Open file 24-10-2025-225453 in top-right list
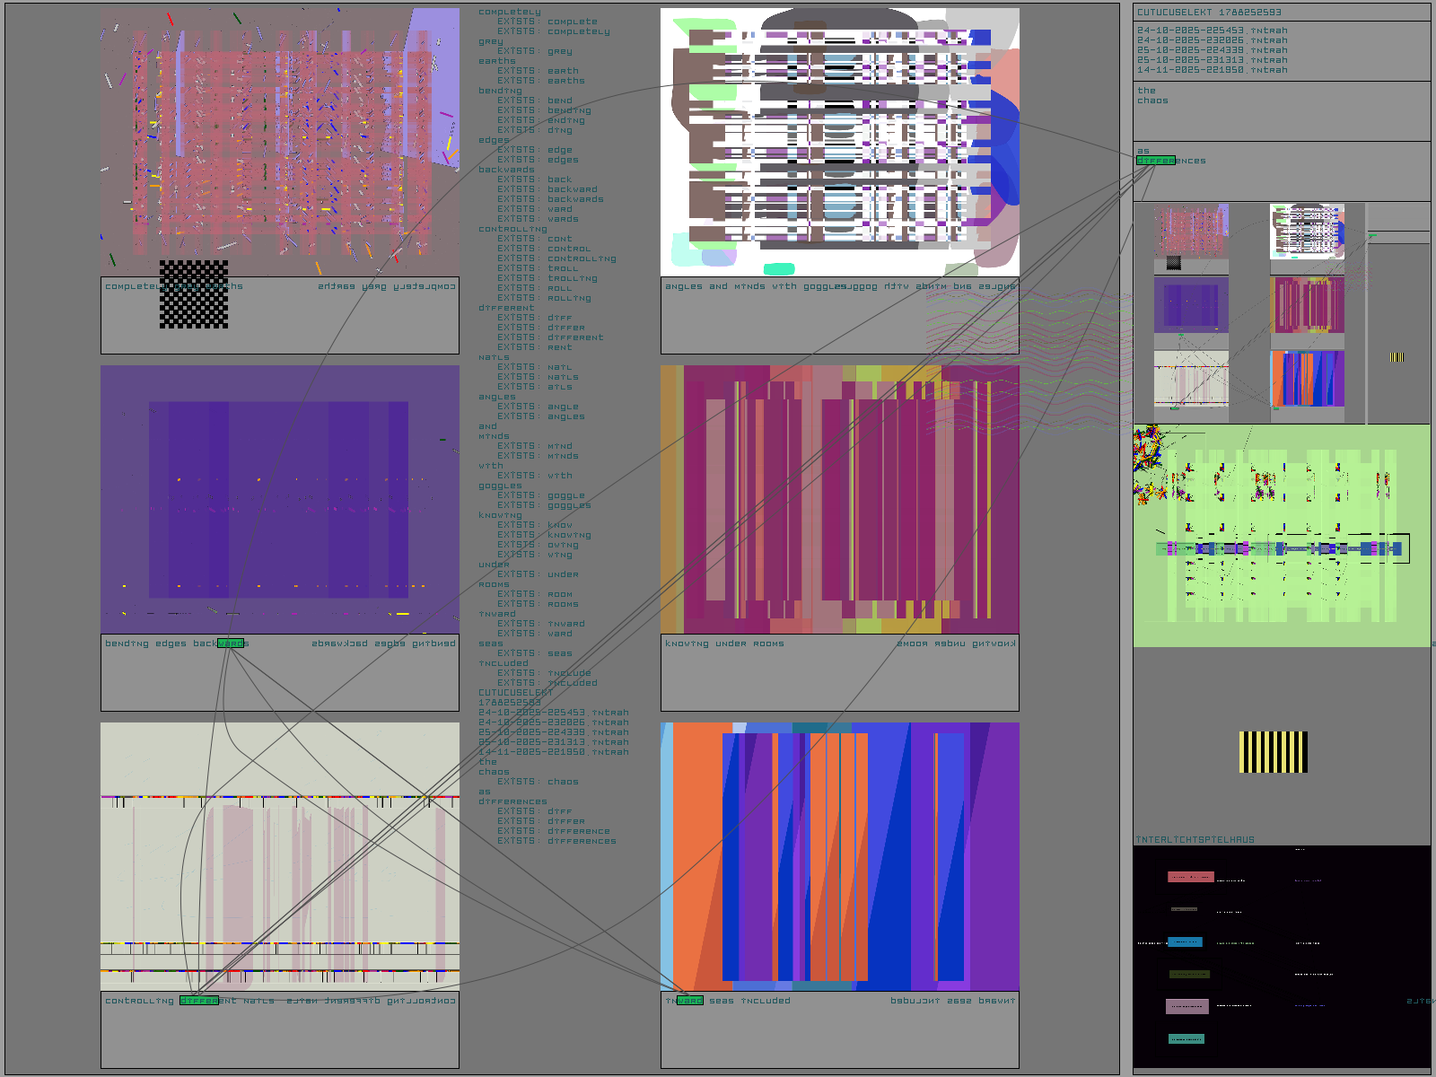This screenshot has width=1436, height=1077. coord(1212,31)
